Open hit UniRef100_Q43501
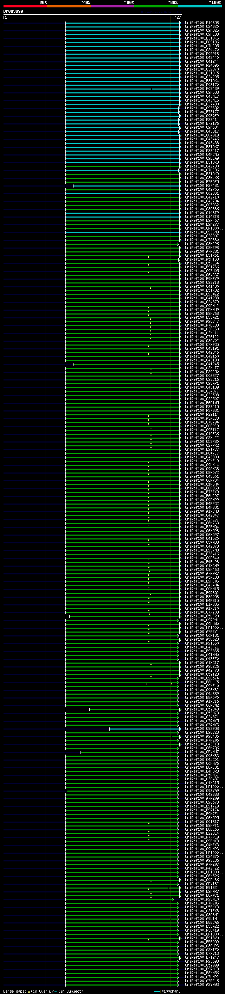Viewport: 225px width, 994px height. point(202,476)
